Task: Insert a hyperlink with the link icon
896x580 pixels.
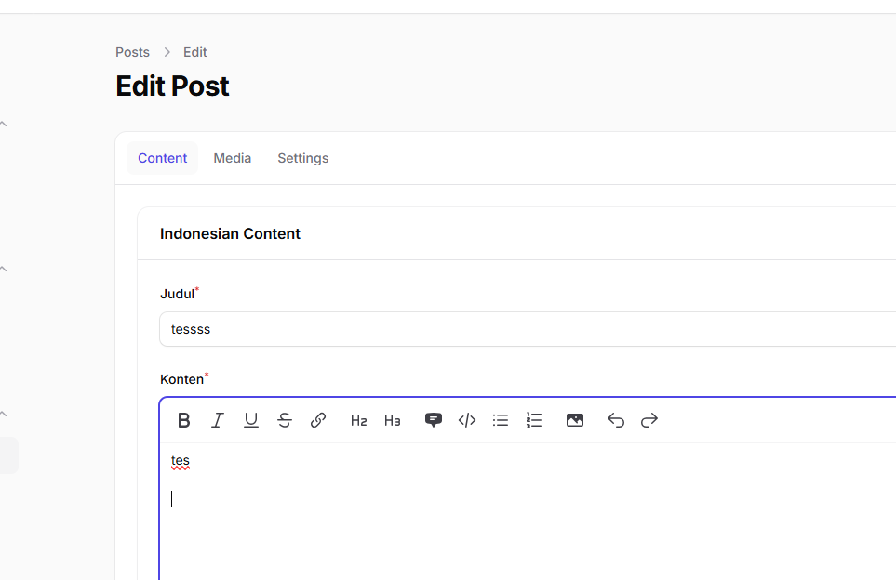Action: tap(318, 420)
